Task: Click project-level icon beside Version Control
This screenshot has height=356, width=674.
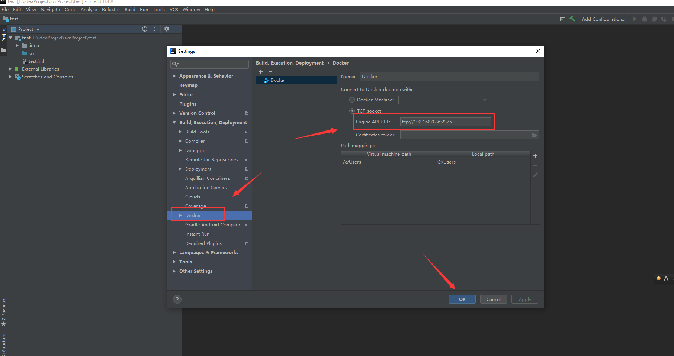Action: click(246, 113)
